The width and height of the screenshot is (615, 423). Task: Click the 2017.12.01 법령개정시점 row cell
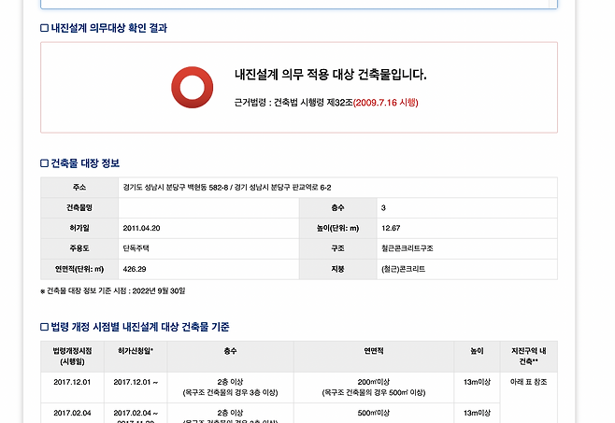pos(72,382)
